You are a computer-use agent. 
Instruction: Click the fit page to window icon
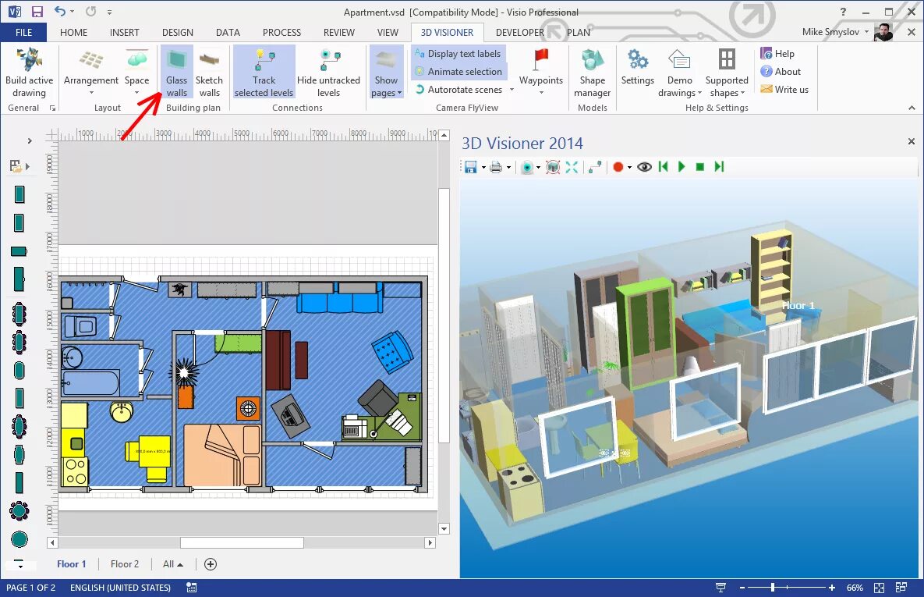(880, 588)
